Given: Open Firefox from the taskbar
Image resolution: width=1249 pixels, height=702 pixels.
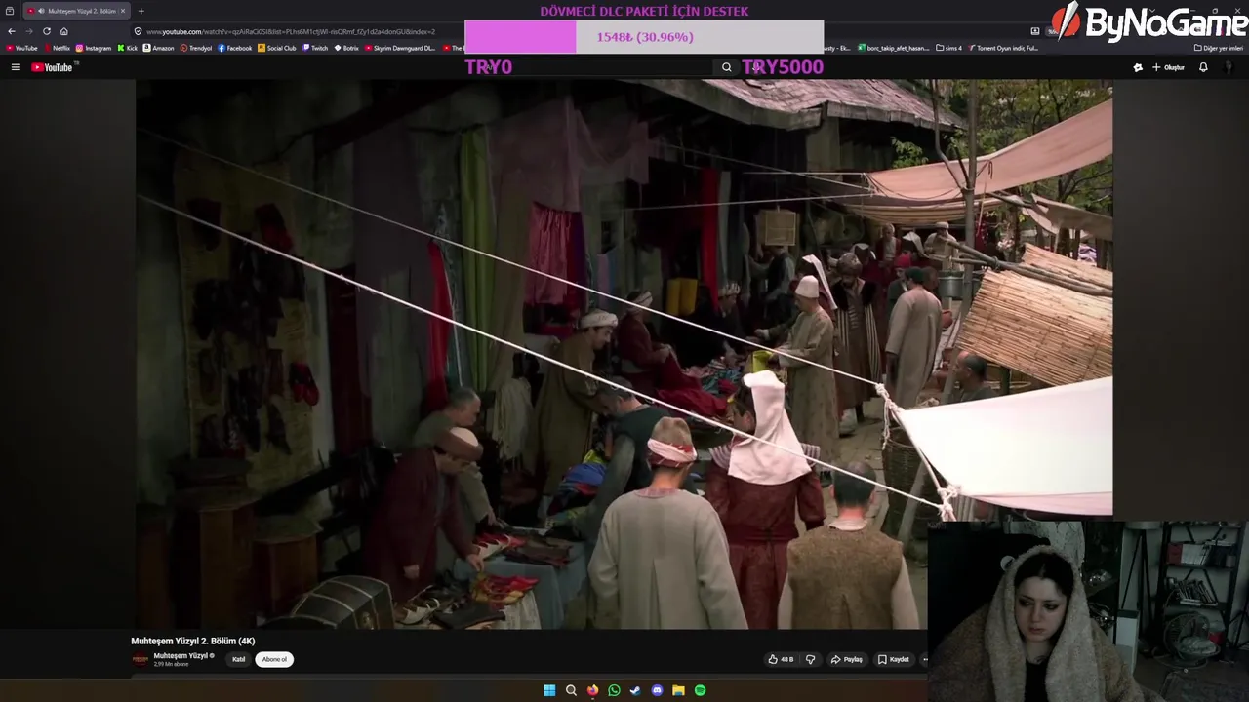Looking at the screenshot, I should pyautogui.click(x=592, y=690).
